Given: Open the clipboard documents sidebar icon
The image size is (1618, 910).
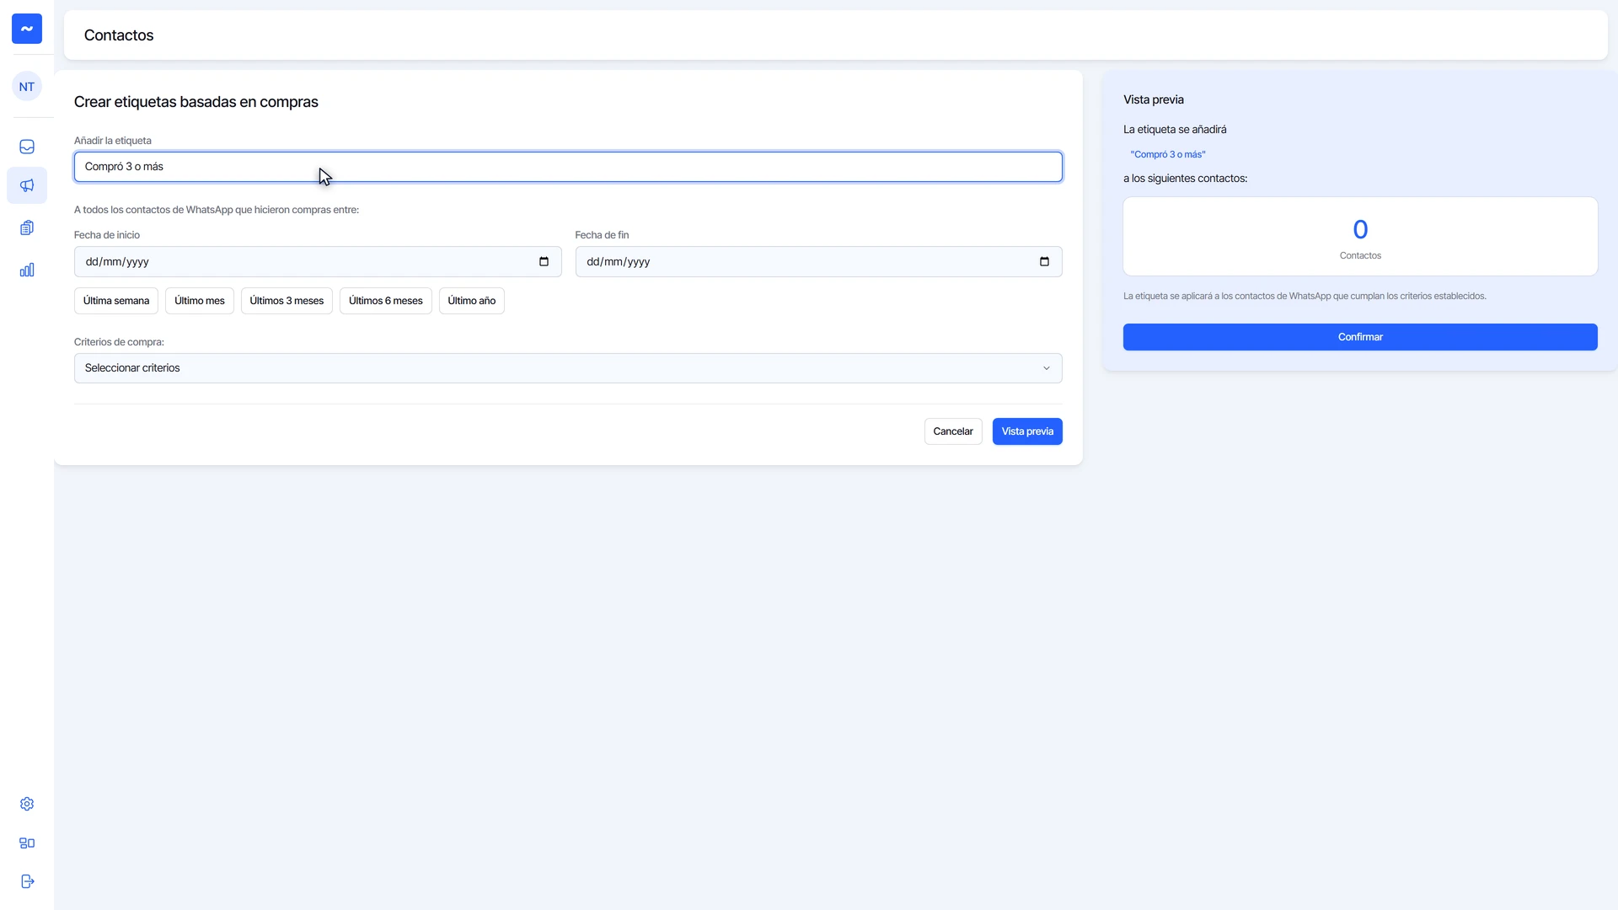Looking at the screenshot, I should click(x=27, y=227).
